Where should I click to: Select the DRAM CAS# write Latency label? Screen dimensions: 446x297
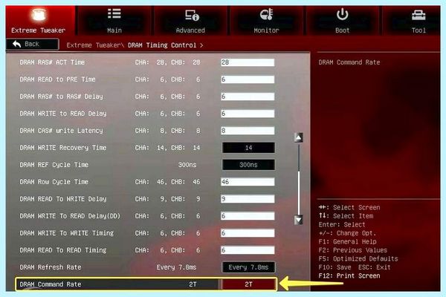point(61,131)
